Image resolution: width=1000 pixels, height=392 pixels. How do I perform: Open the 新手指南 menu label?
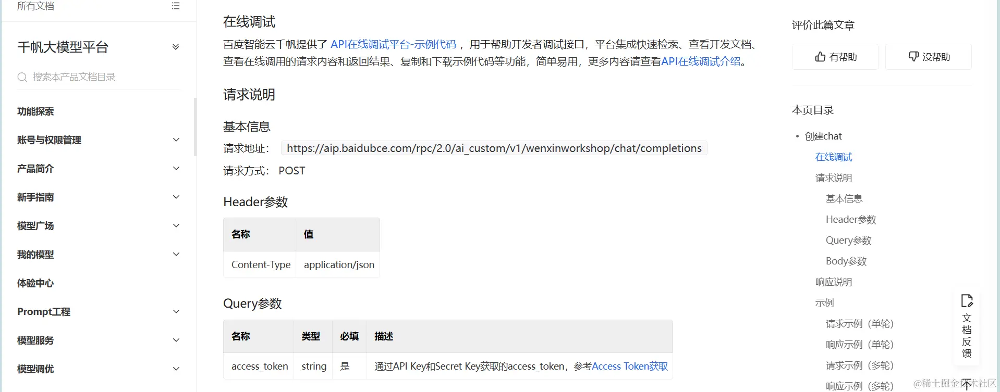[35, 197]
